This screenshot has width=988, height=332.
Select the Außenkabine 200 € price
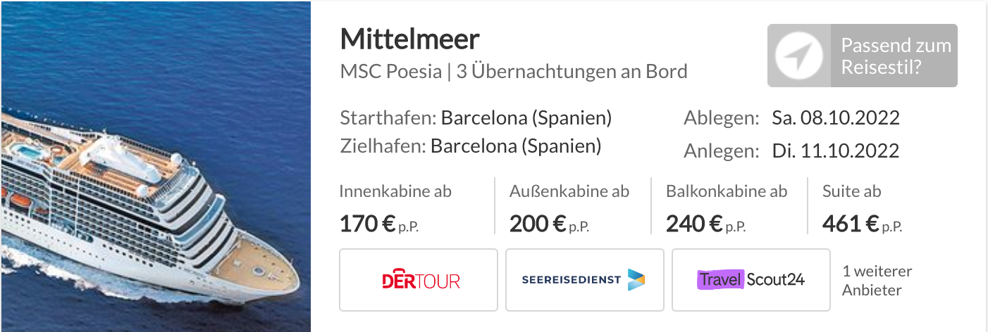tap(549, 224)
